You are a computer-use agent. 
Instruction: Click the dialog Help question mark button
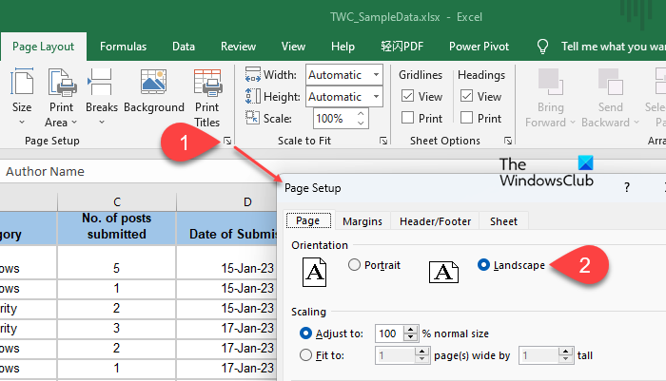(x=627, y=188)
